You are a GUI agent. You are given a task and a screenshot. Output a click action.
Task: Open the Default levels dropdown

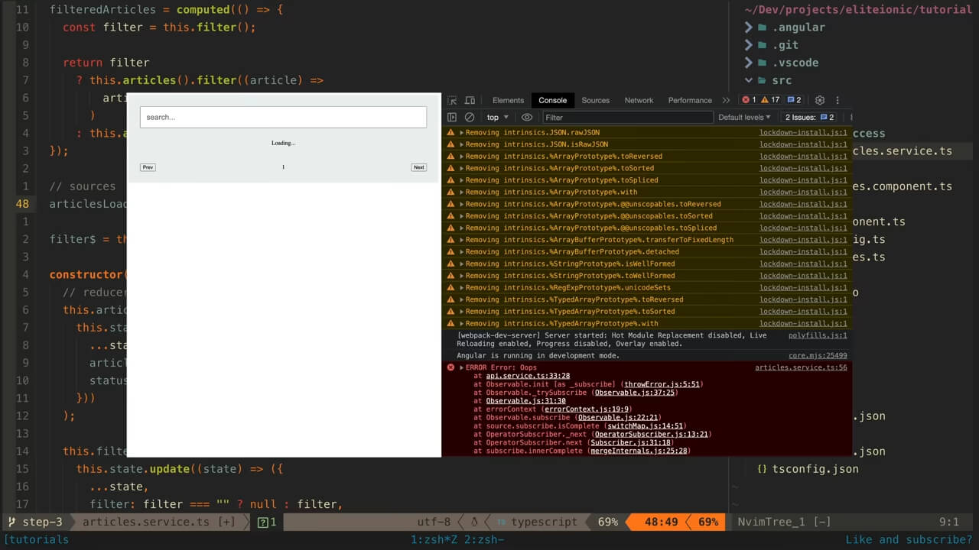(x=744, y=117)
